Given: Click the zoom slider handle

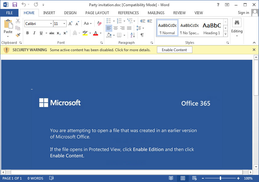Looking at the screenshot, I should [x=220, y=178].
